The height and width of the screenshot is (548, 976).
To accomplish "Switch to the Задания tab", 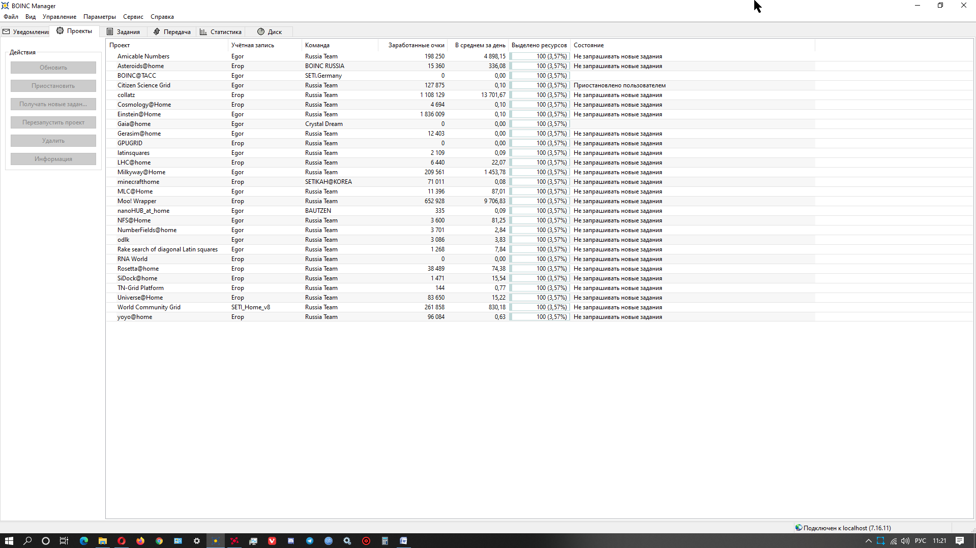I will point(124,31).
